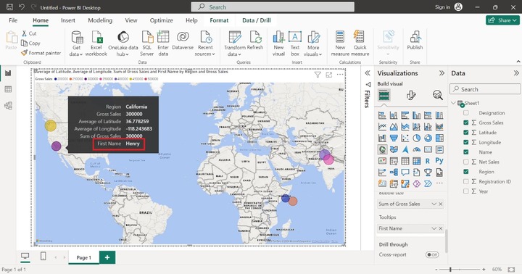Open the Analytics magnifier icon
Viewport: 522px width, 274px height.
point(437,96)
